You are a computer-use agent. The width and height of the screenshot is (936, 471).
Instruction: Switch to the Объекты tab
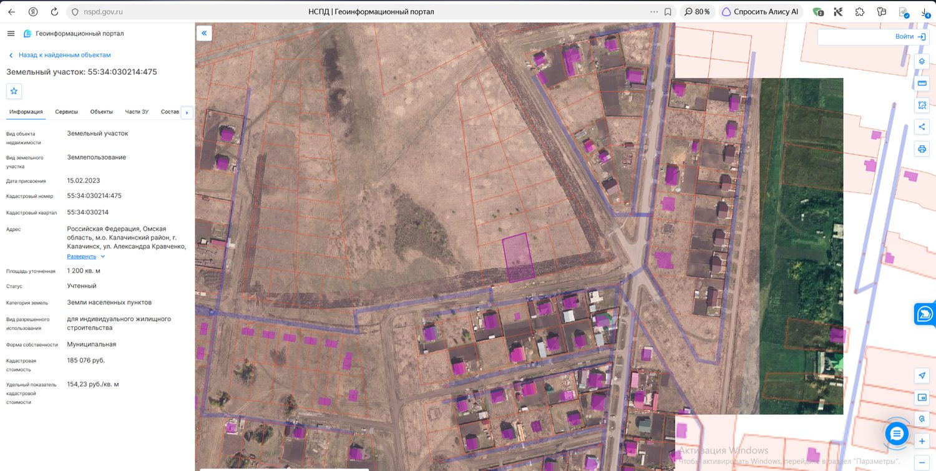click(102, 112)
